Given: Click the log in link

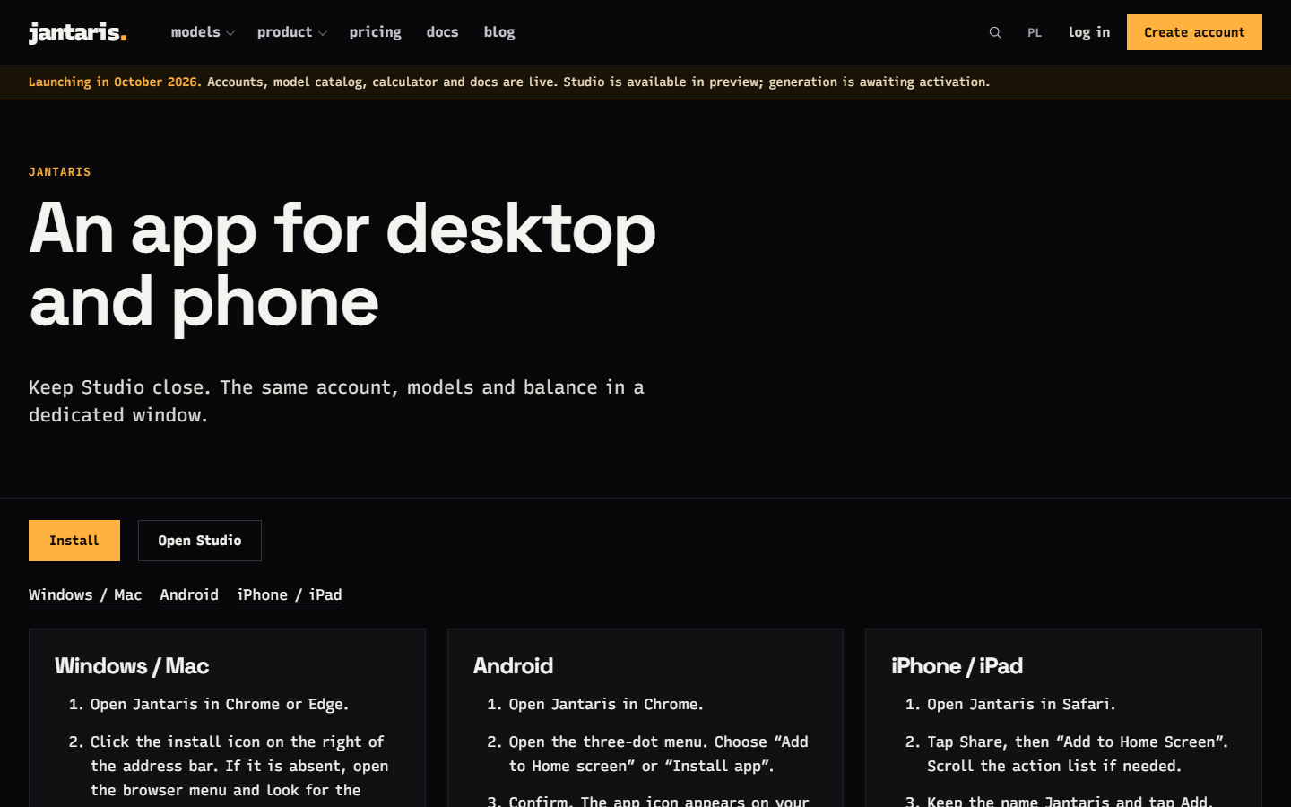Looking at the screenshot, I should click(1089, 32).
